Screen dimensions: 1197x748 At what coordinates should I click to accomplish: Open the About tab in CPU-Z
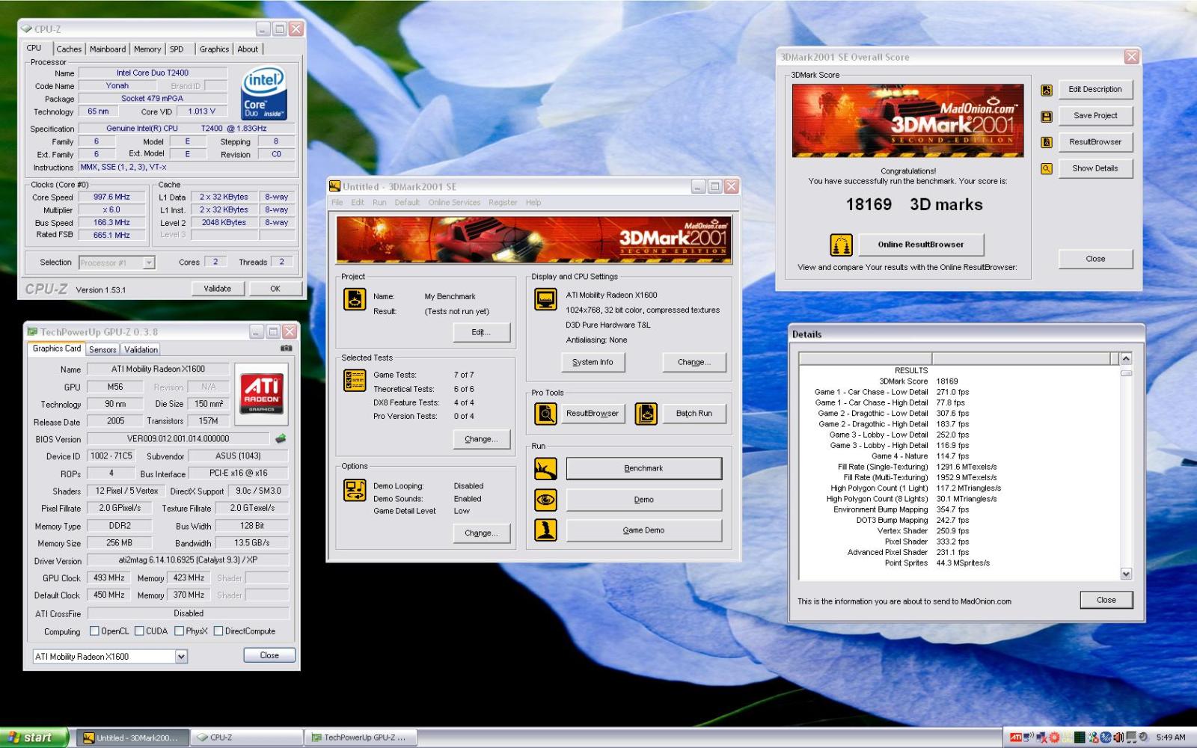click(248, 49)
